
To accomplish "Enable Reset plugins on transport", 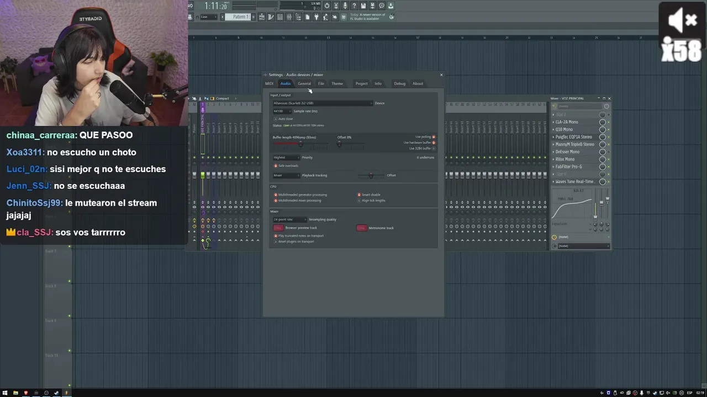I will tap(276, 242).
